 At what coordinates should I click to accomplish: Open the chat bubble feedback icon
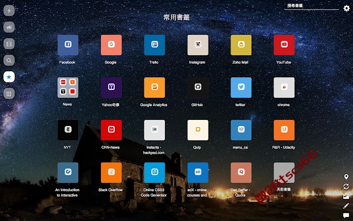(x=346, y=215)
